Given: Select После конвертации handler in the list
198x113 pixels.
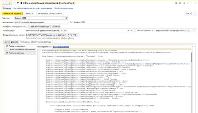Looking at the screenshot, I should [x=20, y=53].
